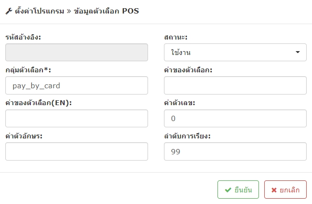Click the ลำดับการเรียง label
Image resolution: width=312 pixels, height=204 pixels.
tap(187, 136)
